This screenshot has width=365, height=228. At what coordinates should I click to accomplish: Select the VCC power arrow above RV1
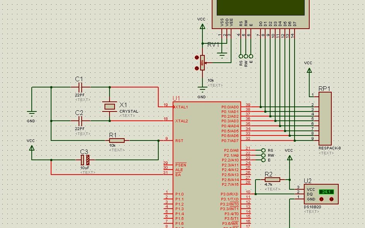point(202,26)
